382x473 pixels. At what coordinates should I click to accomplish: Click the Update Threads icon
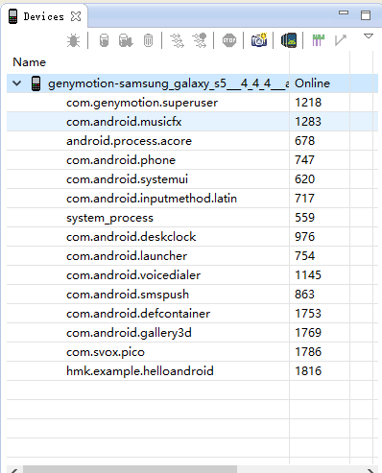tap(177, 40)
